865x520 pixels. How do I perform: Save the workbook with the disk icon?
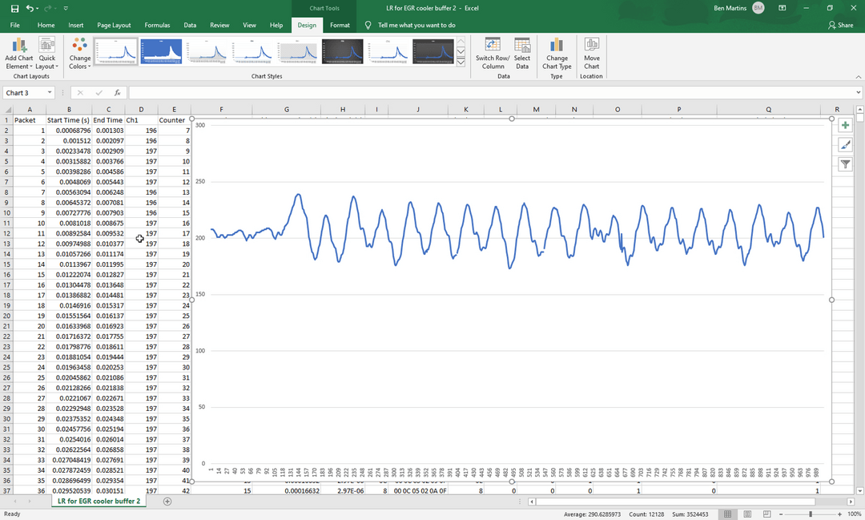click(15, 8)
